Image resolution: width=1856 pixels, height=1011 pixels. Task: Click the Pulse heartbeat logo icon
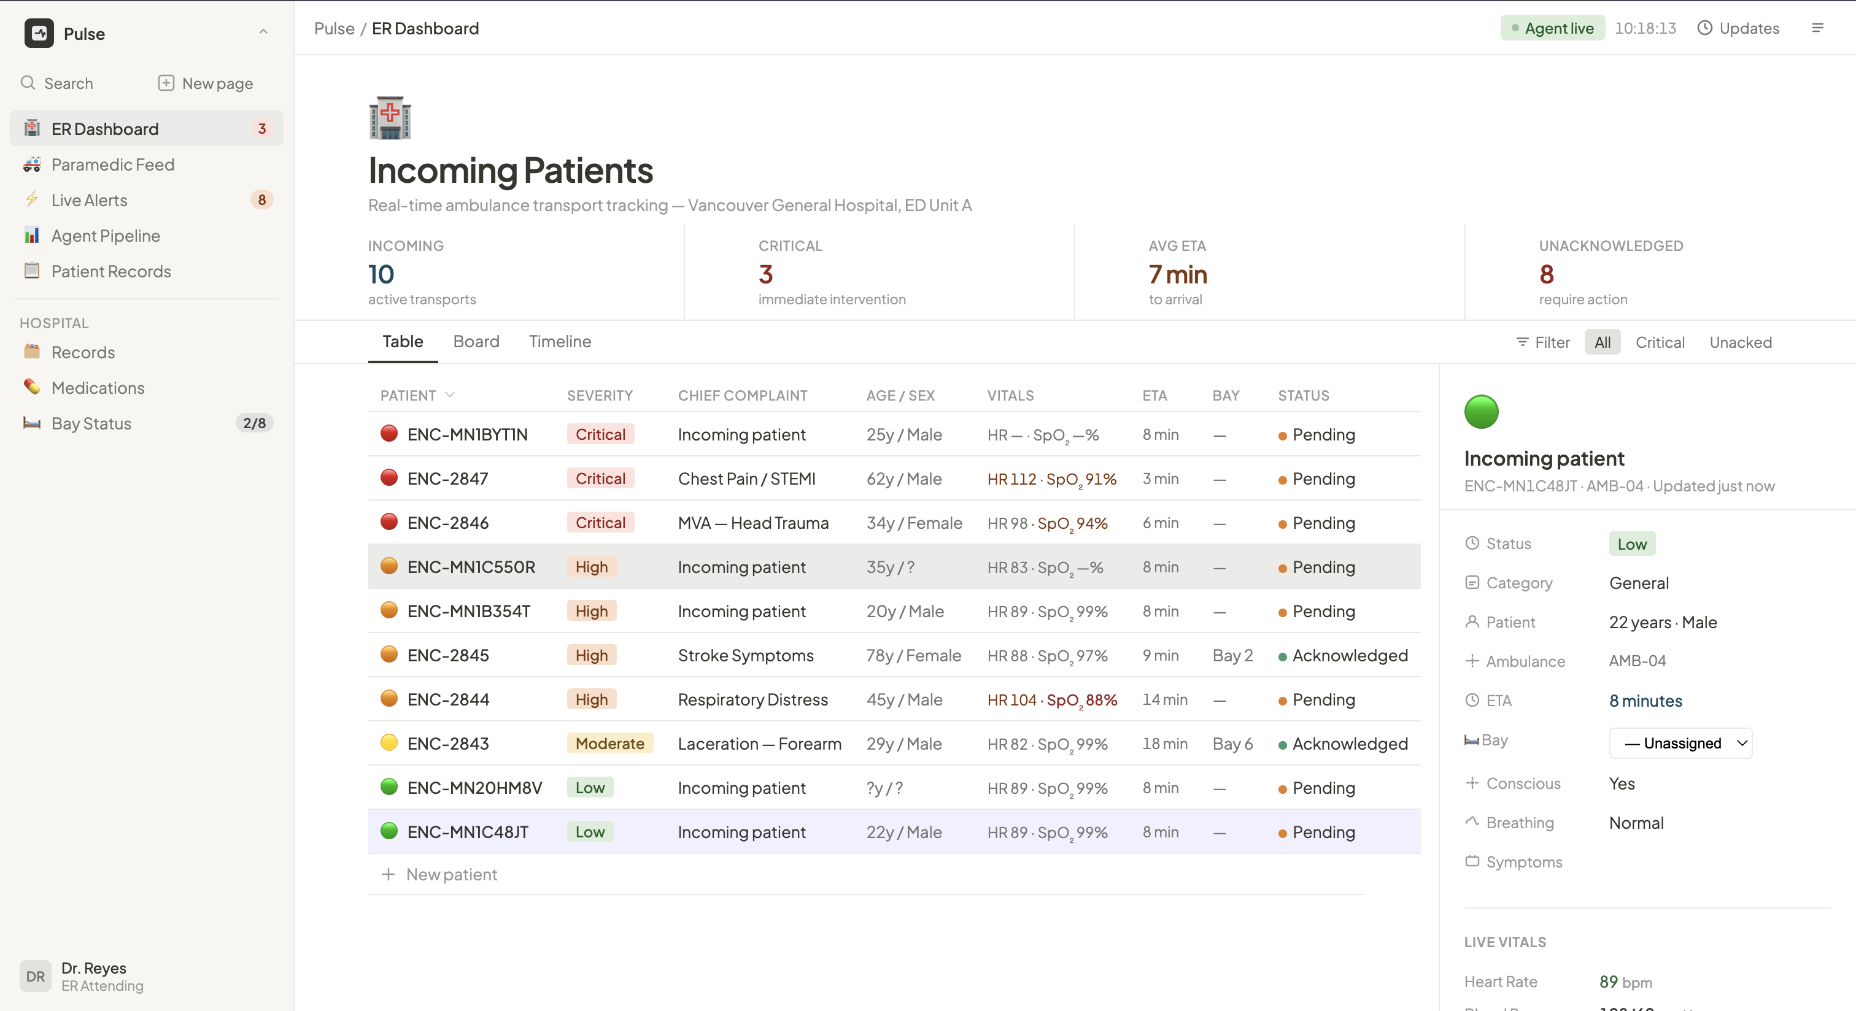pyautogui.click(x=39, y=33)
